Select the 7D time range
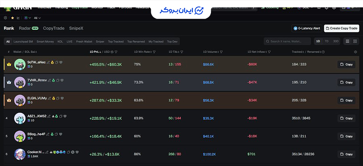Screen dimensions: 363x166 [x=326, y=41]
